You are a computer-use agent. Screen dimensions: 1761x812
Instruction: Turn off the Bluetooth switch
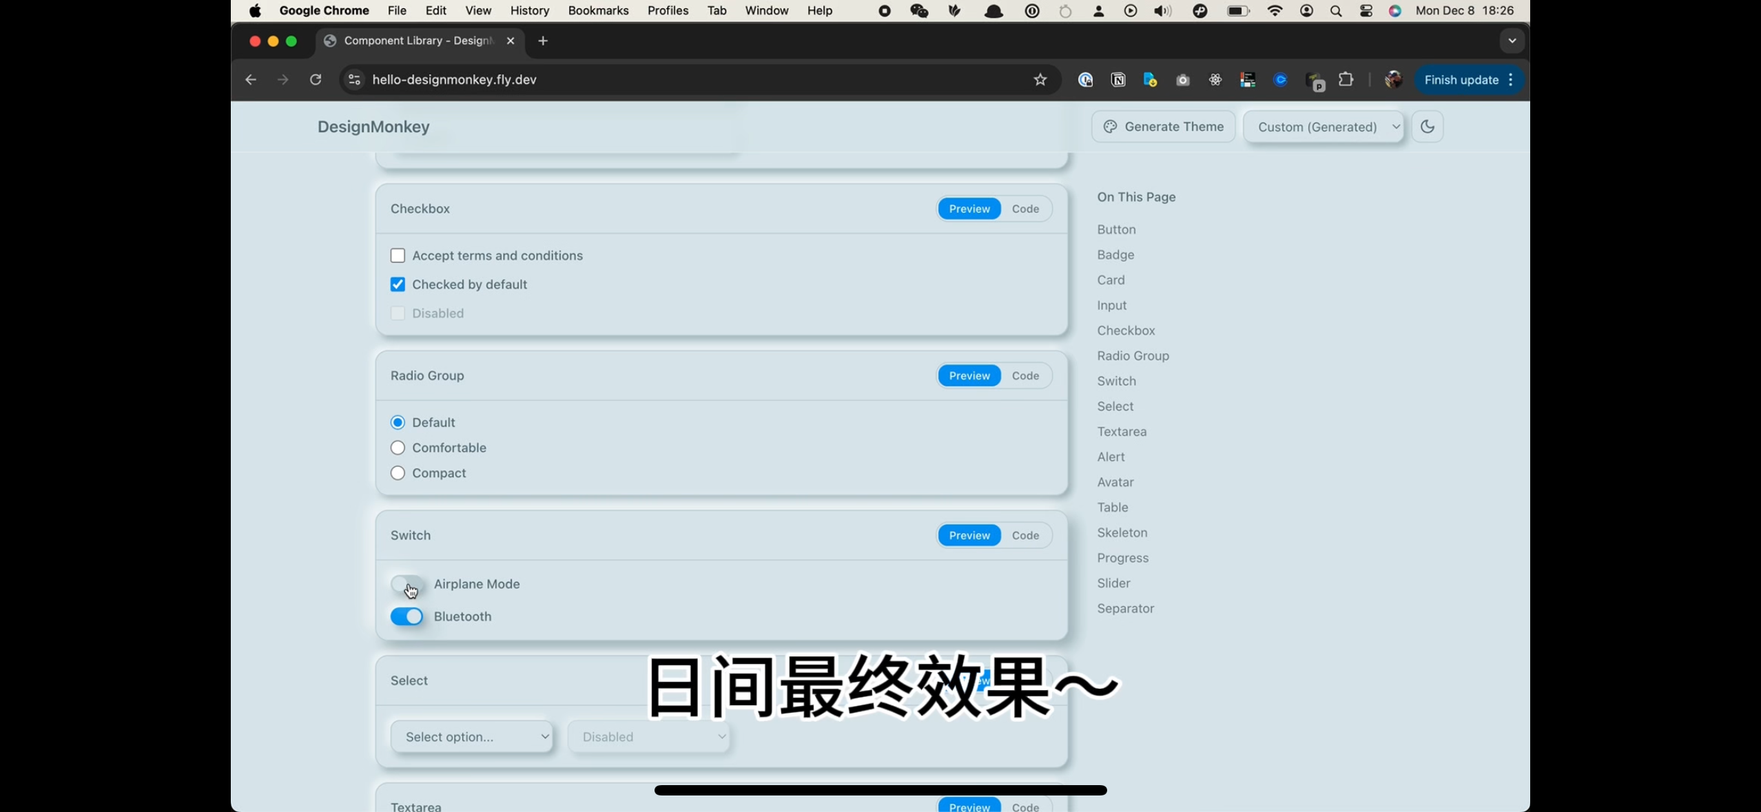[407, 616]
